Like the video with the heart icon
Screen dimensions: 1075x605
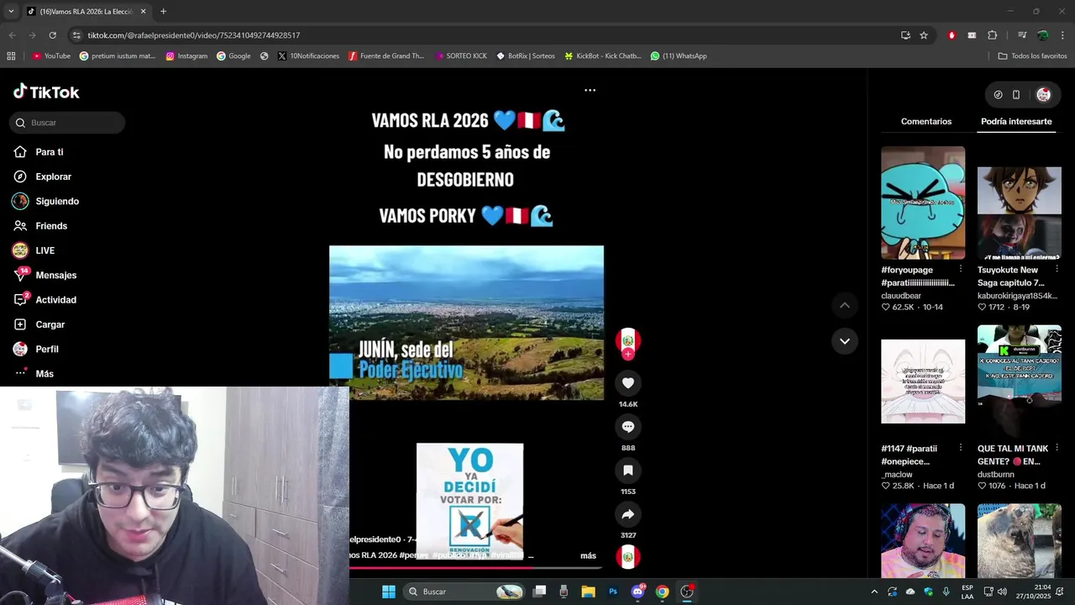[627, 383]
